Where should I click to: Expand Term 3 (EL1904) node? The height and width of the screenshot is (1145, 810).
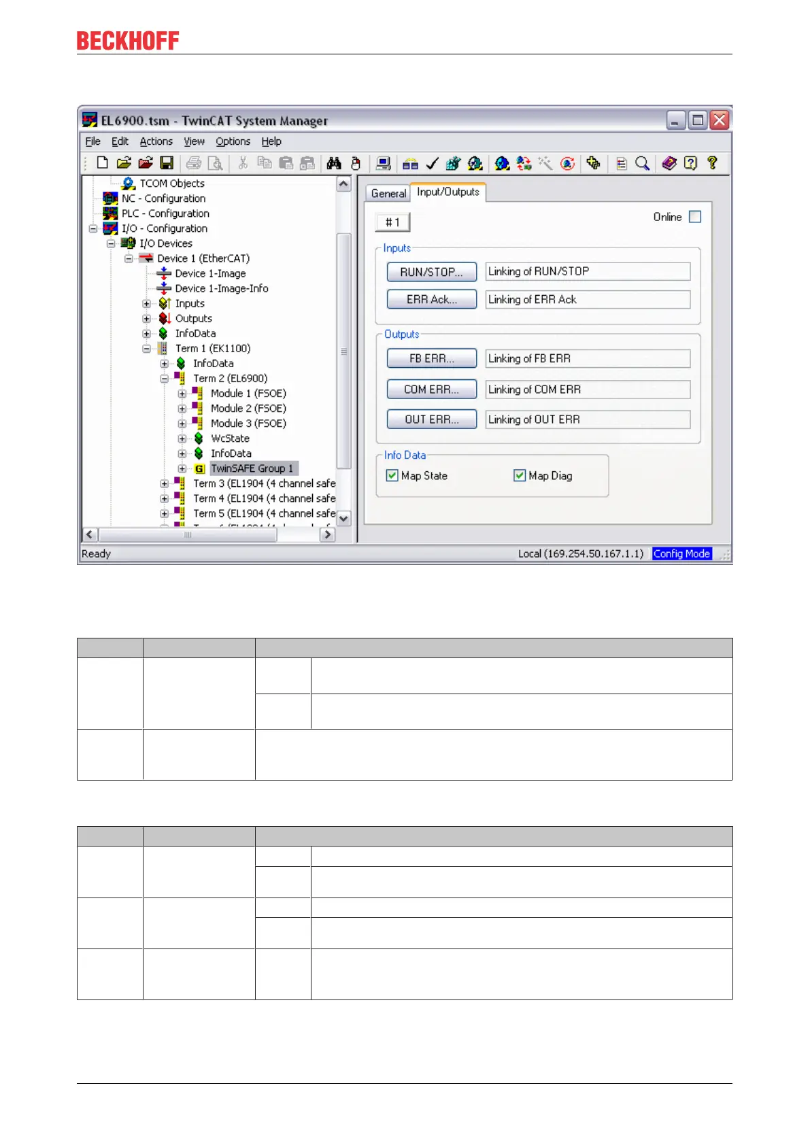pos(164,483)
